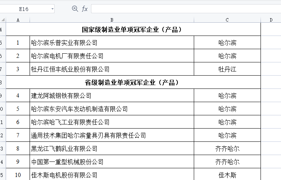This screenshot has width=281, height=180.
Task: Click number cell 5 in column A
Action: 18,109
